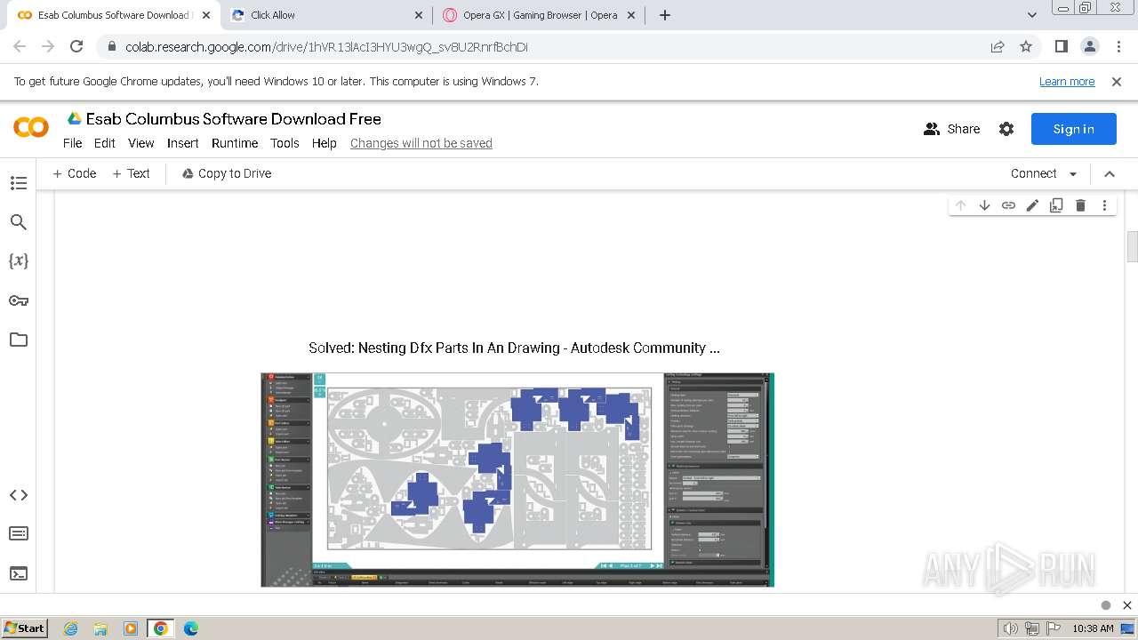This screenshot has width=1138, height=640.
Task: Mirror cell in tab icon
Action: (x=1056, y=205)
